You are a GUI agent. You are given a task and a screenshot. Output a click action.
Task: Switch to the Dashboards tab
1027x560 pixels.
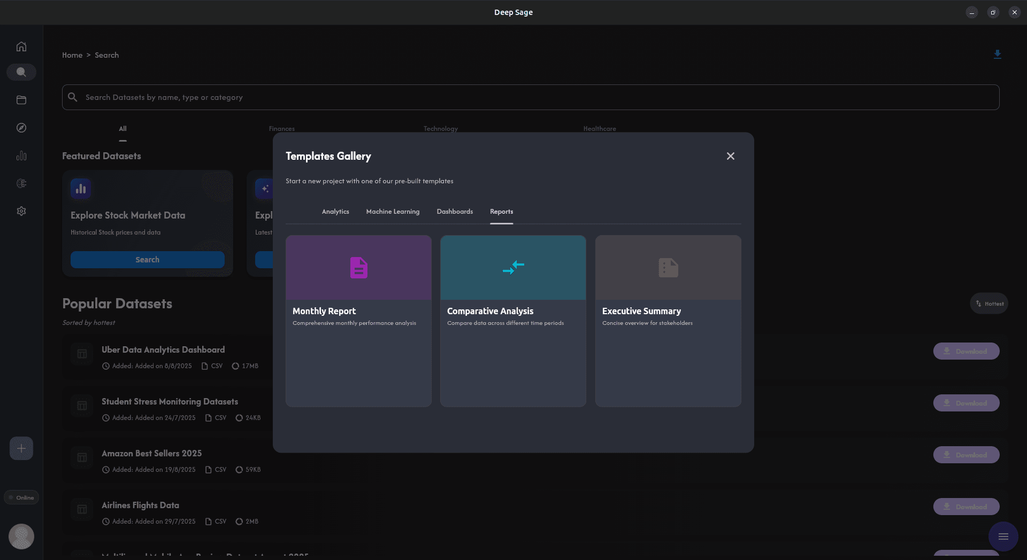455,212
